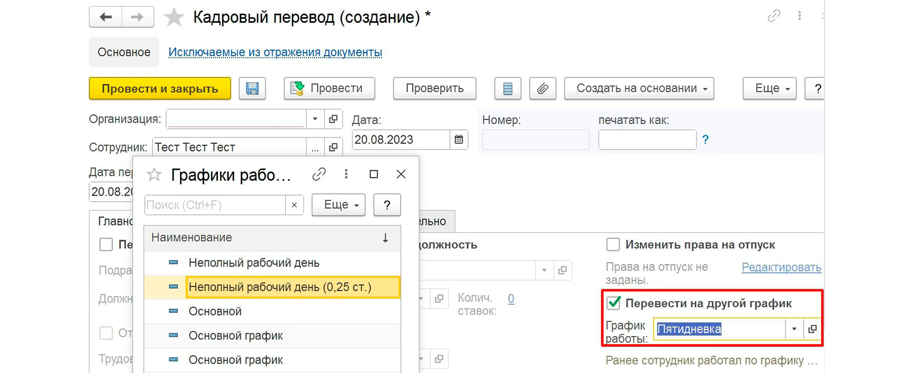Image resolution: width=904 pixels, height=373 pixels.
Task: Open the document list report icon
Action: (508, 89)
